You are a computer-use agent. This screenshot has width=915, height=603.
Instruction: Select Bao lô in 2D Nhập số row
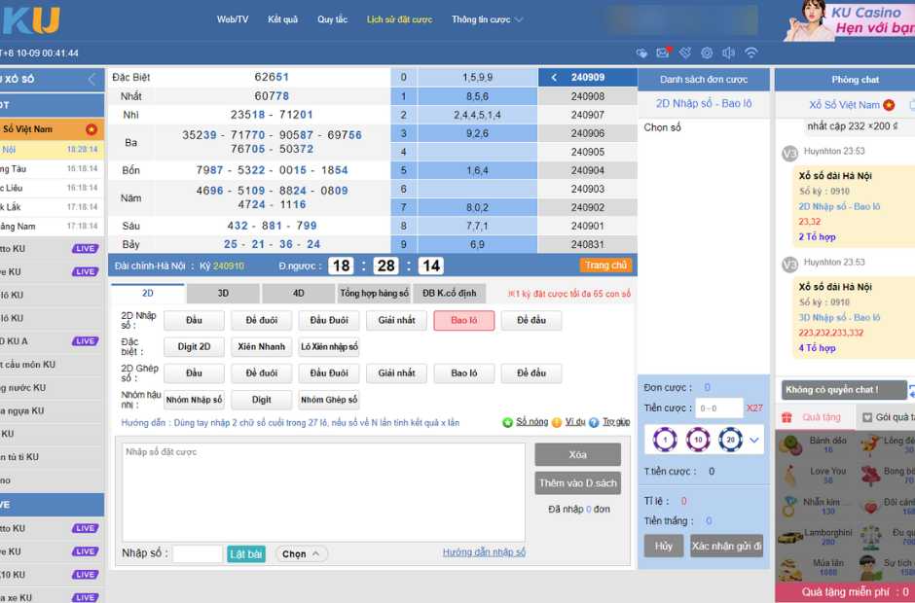pyautogui.click(x=464, y=320)
